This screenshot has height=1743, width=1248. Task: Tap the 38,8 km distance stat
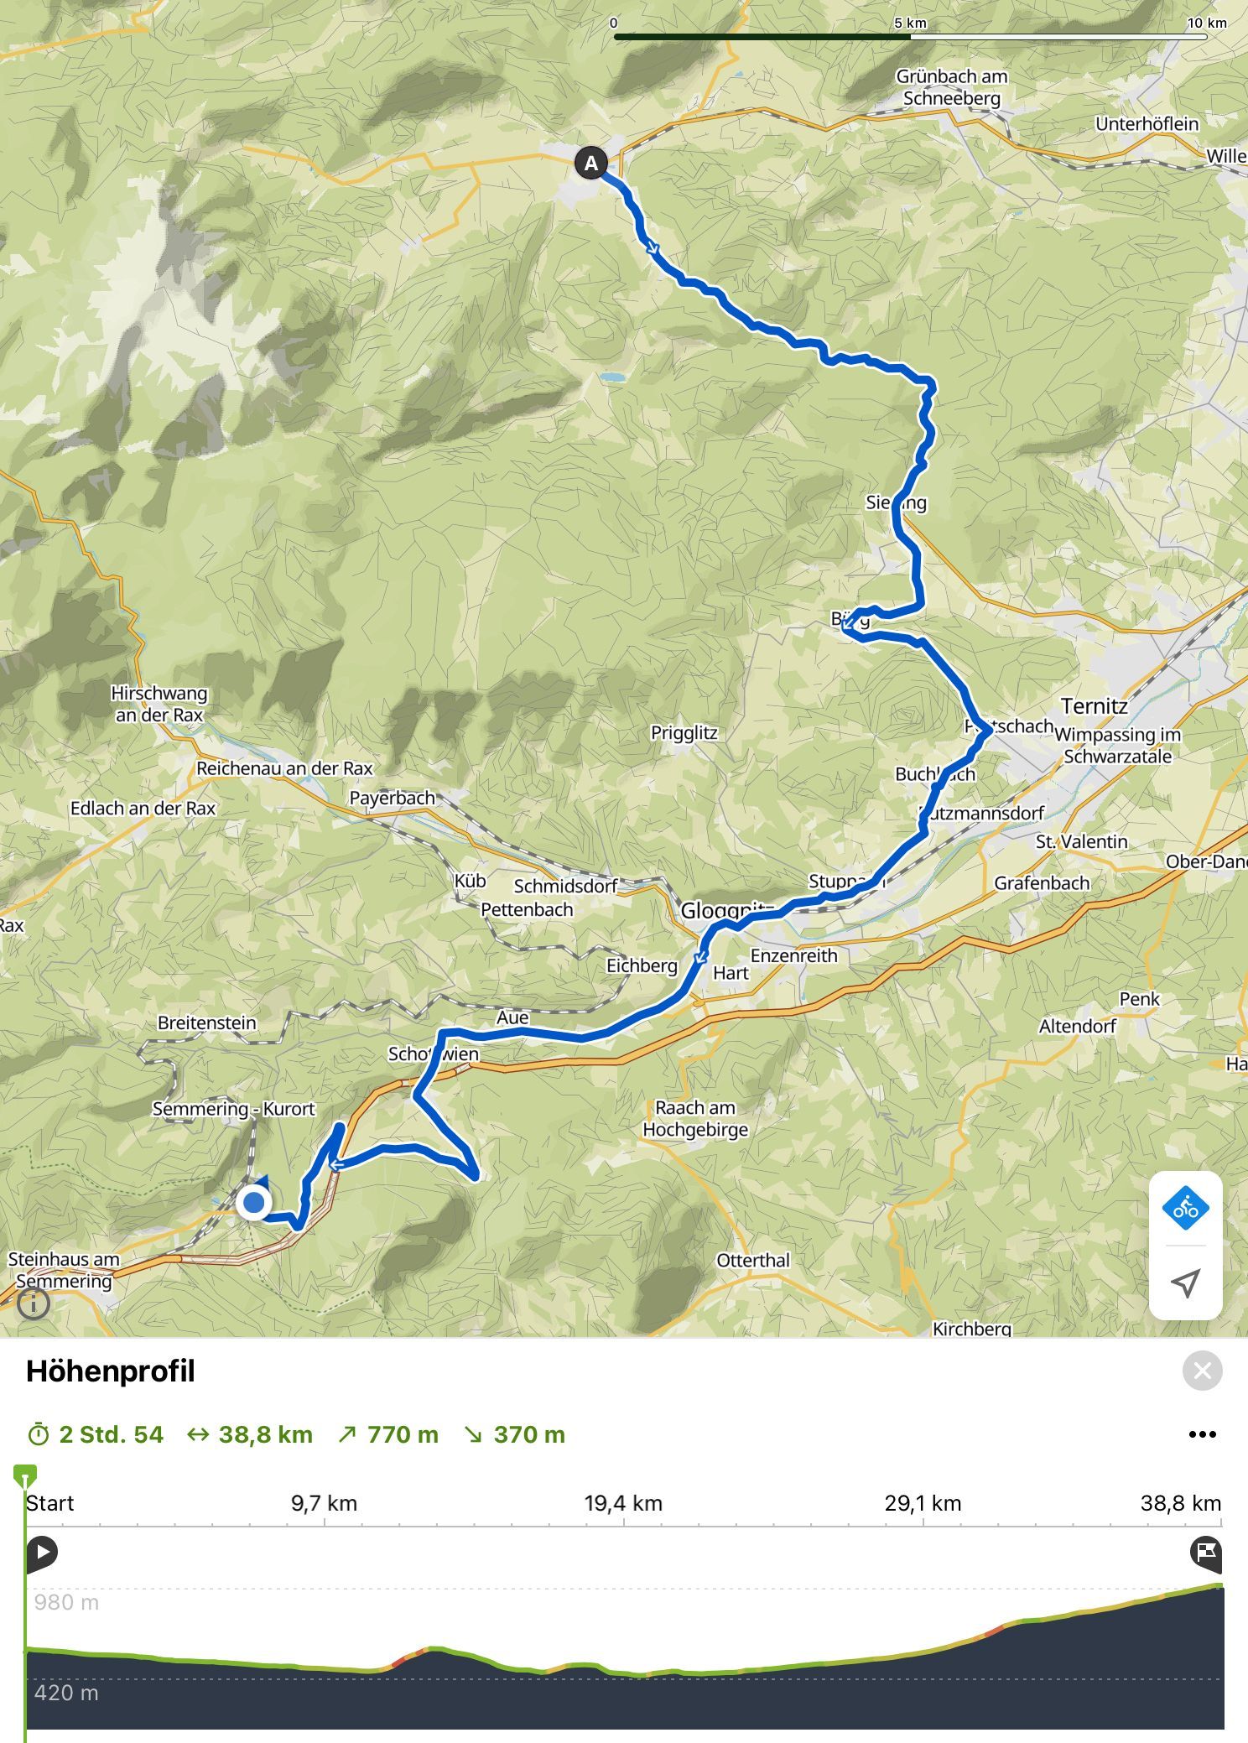pyautogui.click(x=250, y=1434)
